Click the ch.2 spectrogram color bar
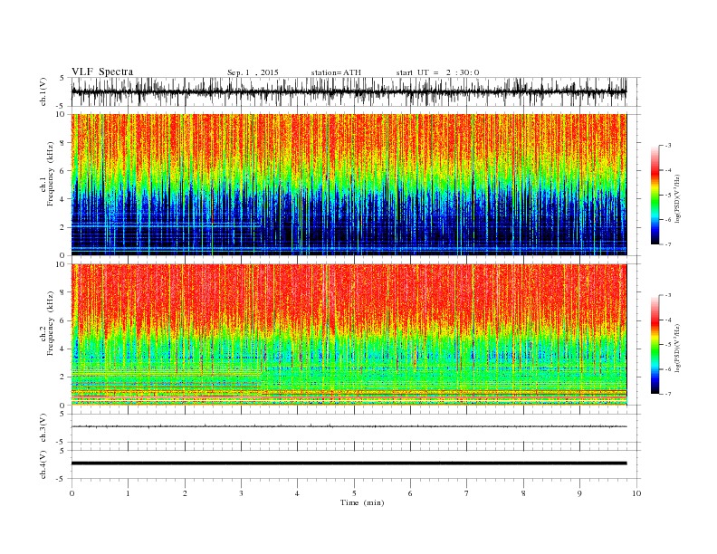The image size is (717, 554). click(x=655, y=345)
